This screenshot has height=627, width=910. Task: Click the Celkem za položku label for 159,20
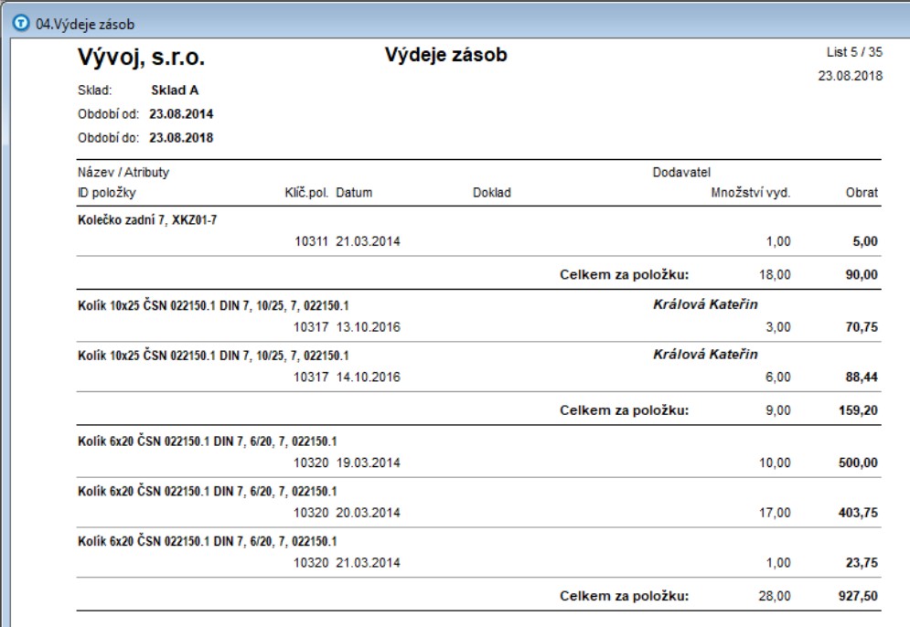point(624,410)
